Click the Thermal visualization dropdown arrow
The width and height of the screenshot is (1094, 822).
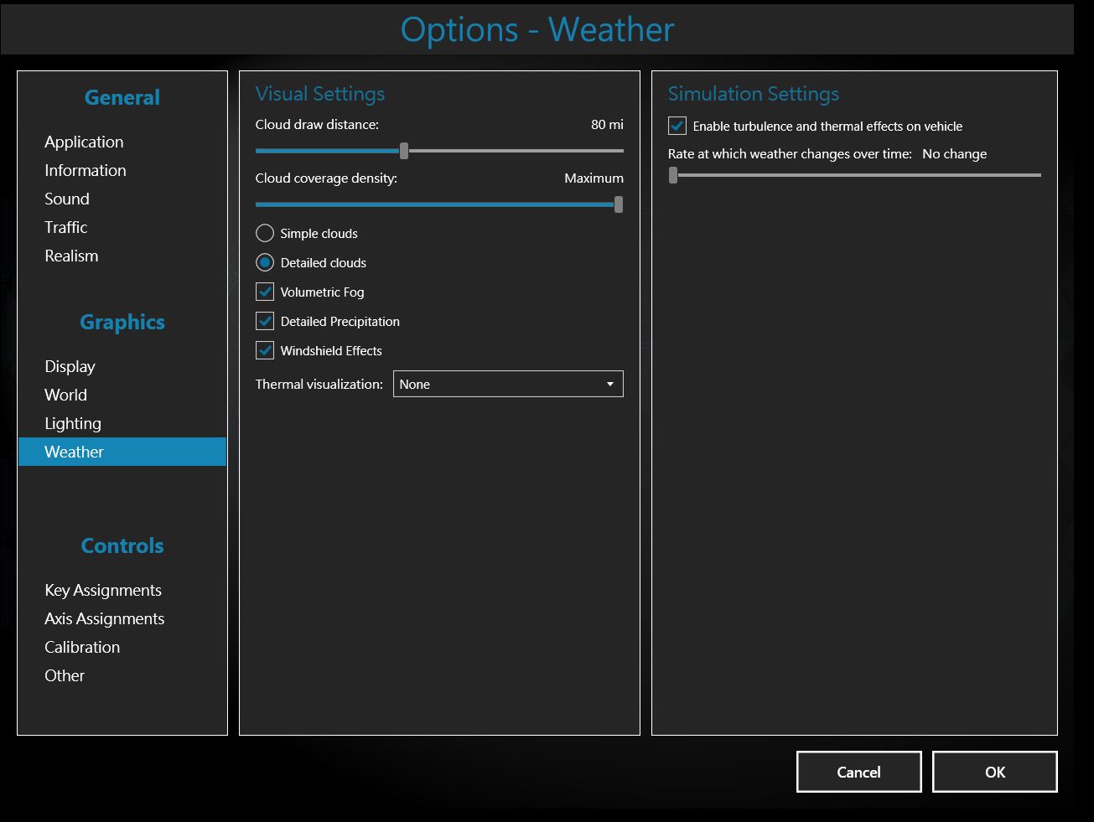pyautogui.click(x=609, y=385)
